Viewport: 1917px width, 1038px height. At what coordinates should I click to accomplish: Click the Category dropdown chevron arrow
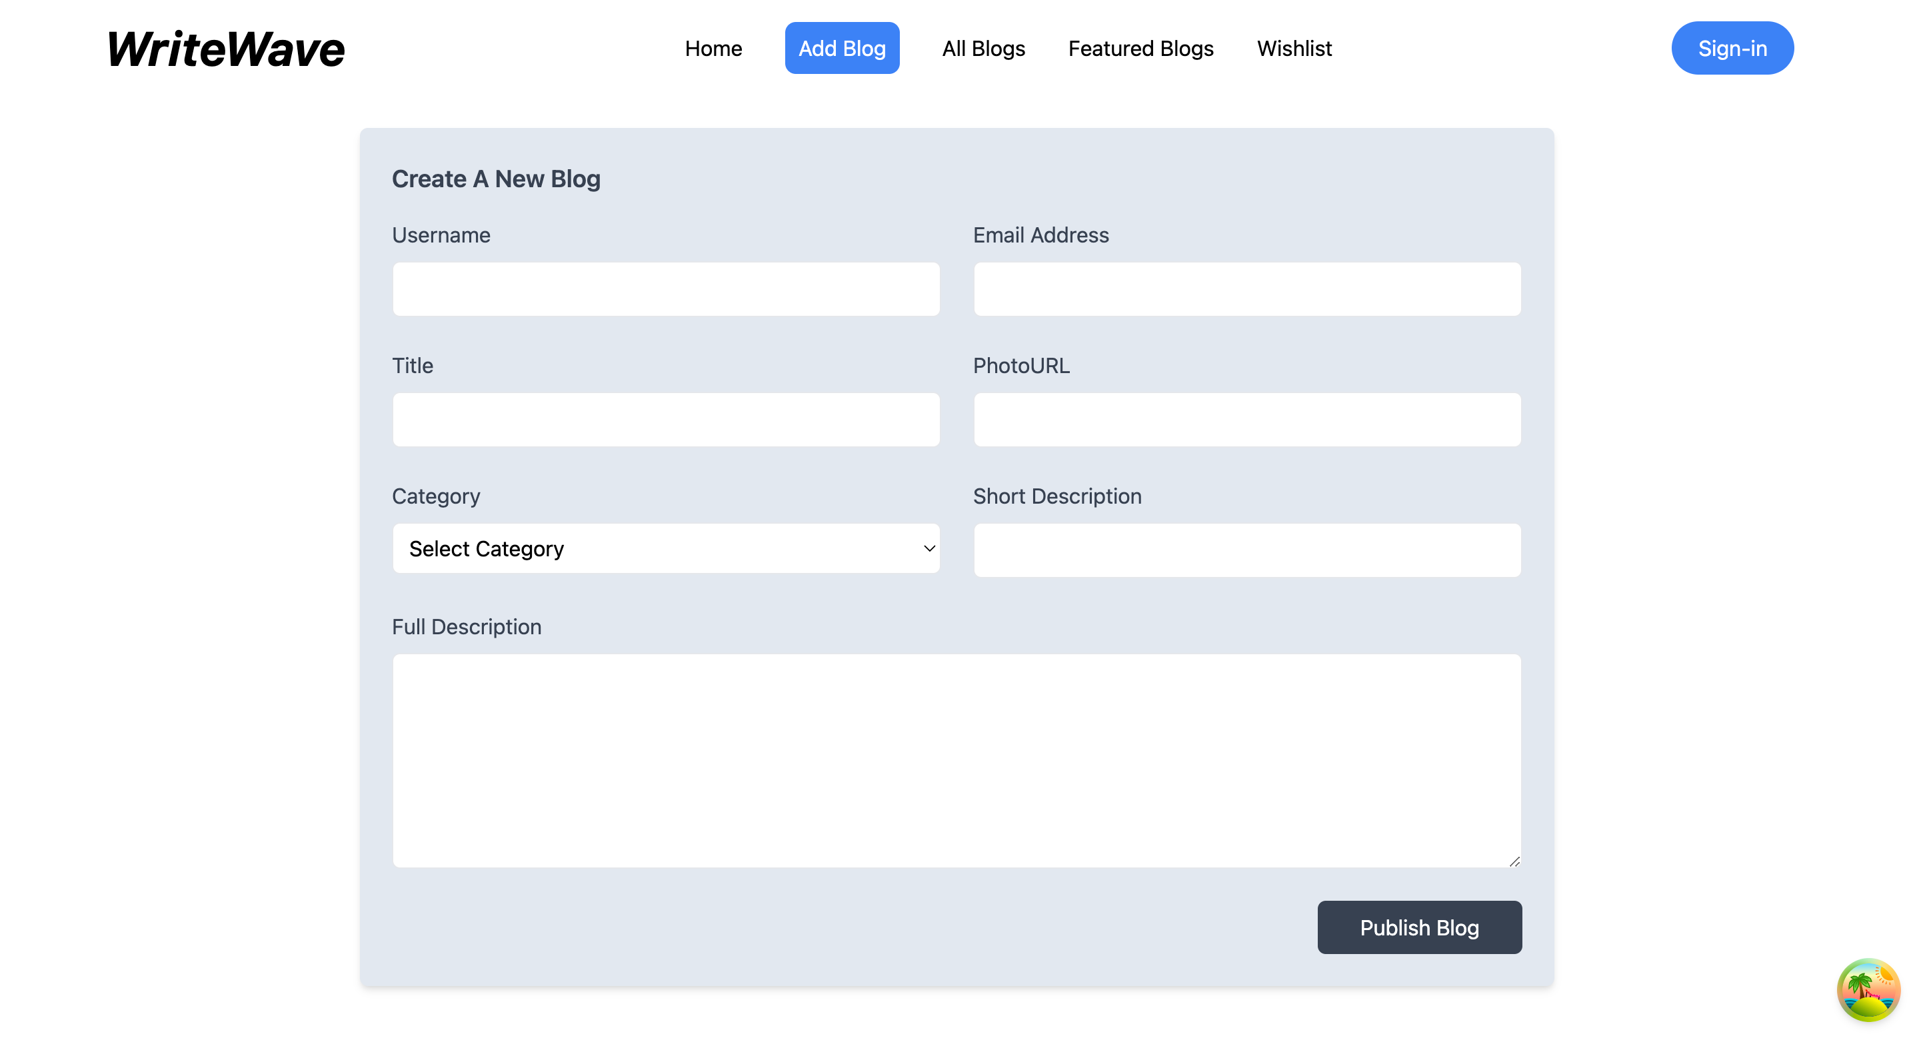pyautogui.click(x=929, y=548)
